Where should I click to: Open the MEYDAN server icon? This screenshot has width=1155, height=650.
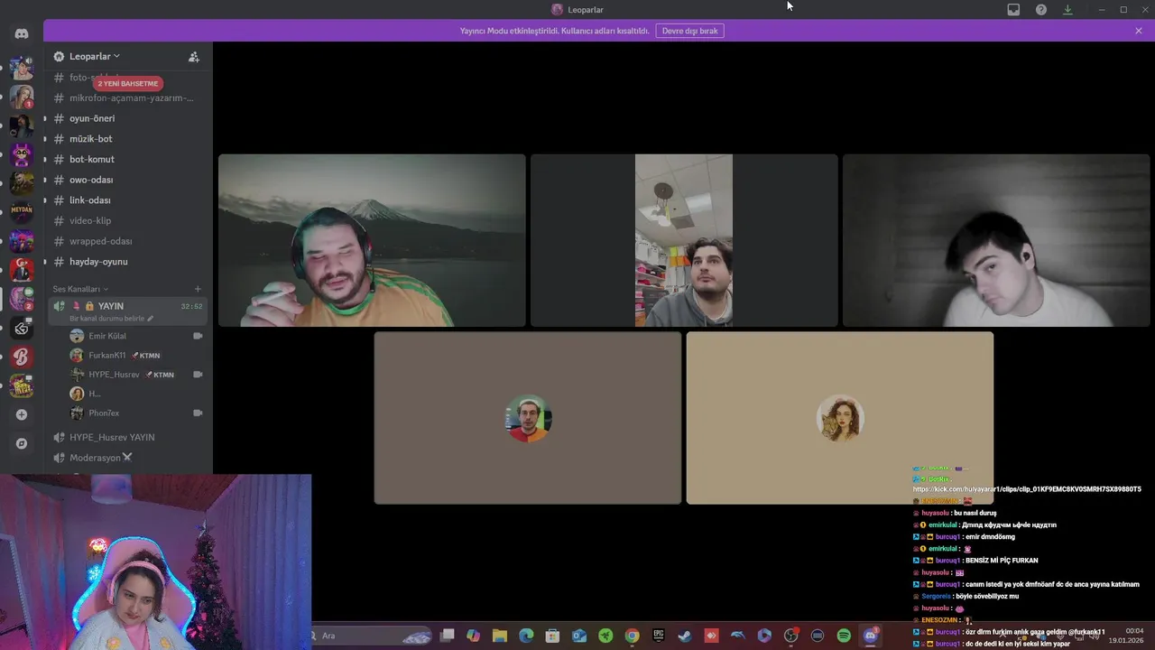[x=22, y=212]
